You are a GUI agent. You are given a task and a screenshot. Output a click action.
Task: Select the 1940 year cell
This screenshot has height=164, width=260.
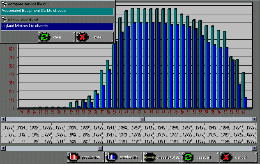coord(96,127)
